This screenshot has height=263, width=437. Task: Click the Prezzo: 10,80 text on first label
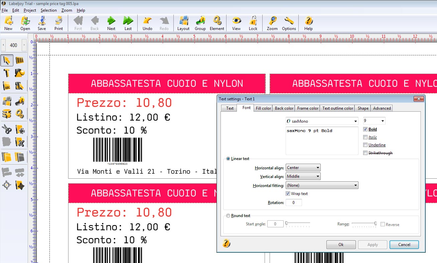click(124, 103)
